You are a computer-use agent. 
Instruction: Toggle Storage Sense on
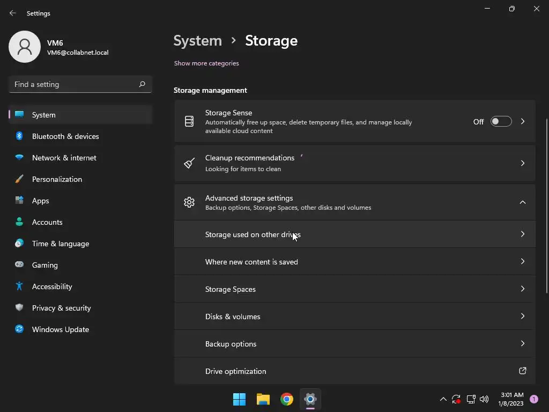pyautogui.click(x=501, y=122)
